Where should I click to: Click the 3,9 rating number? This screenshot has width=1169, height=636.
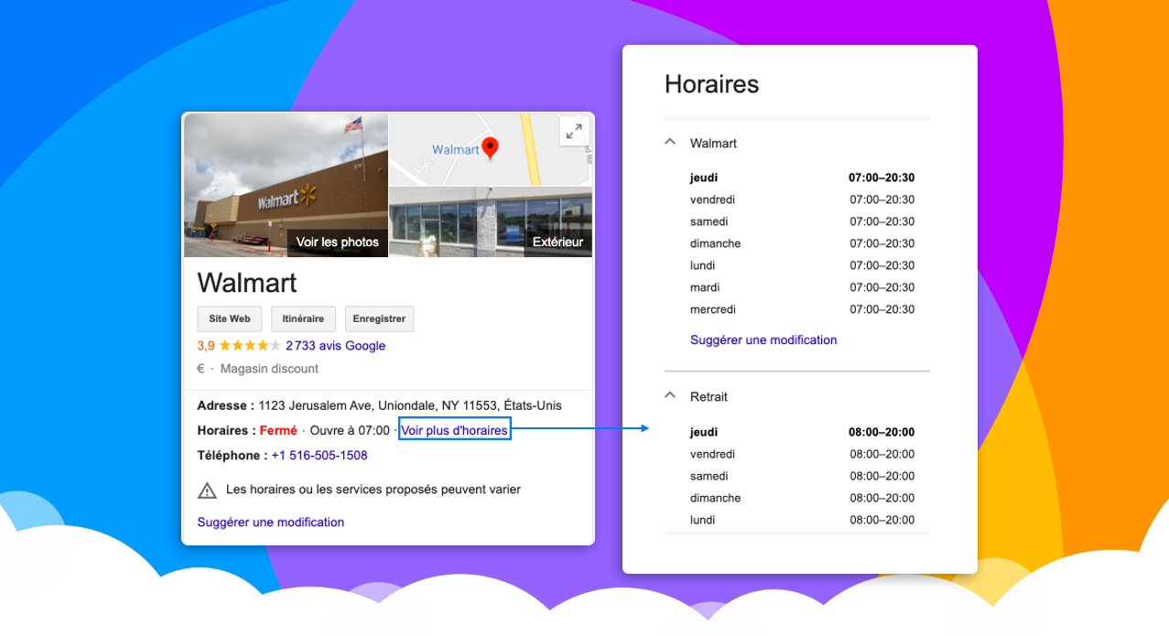tap(206, 346)
